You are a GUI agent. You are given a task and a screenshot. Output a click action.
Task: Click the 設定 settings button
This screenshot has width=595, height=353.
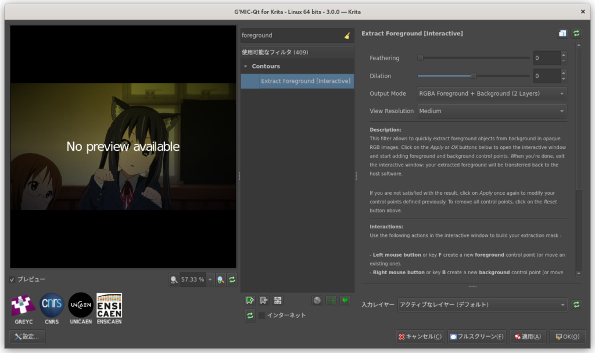[x=27, y=336]
